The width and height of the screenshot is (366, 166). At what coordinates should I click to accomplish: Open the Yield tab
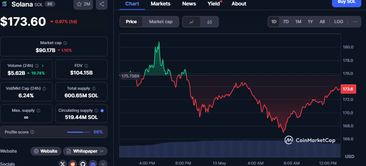tap(214, 4)
